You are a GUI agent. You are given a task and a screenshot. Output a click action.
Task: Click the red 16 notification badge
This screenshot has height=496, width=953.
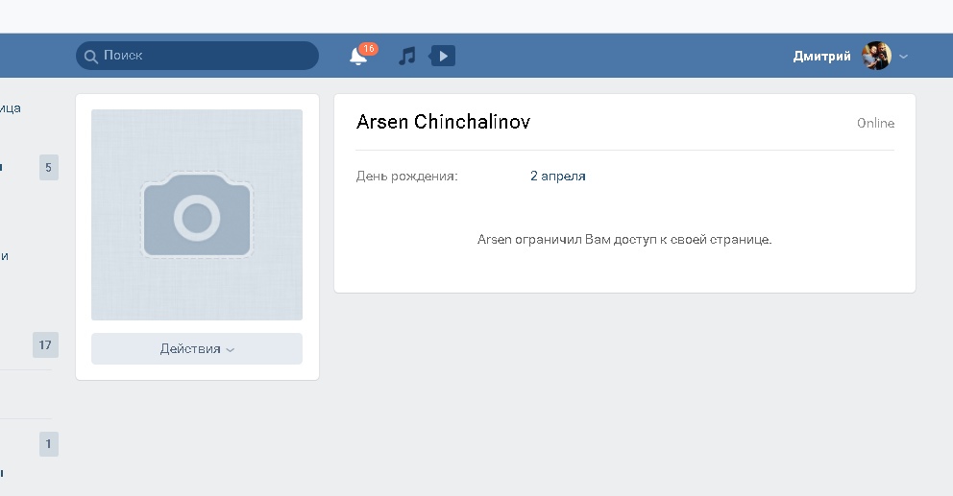pos(368,48)
